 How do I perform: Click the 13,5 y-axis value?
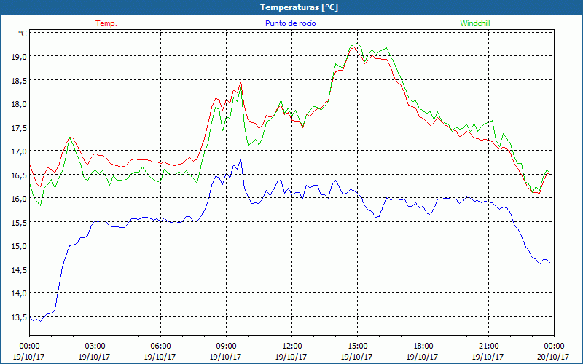tap(20, 317)
